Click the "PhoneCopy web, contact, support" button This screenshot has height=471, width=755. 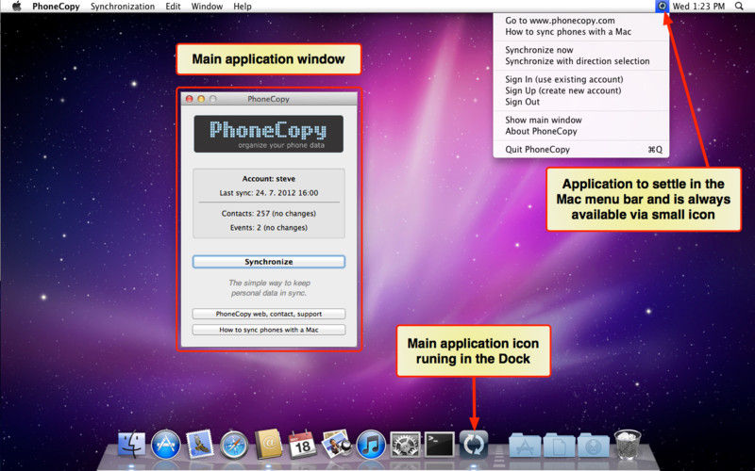(268, 314)
